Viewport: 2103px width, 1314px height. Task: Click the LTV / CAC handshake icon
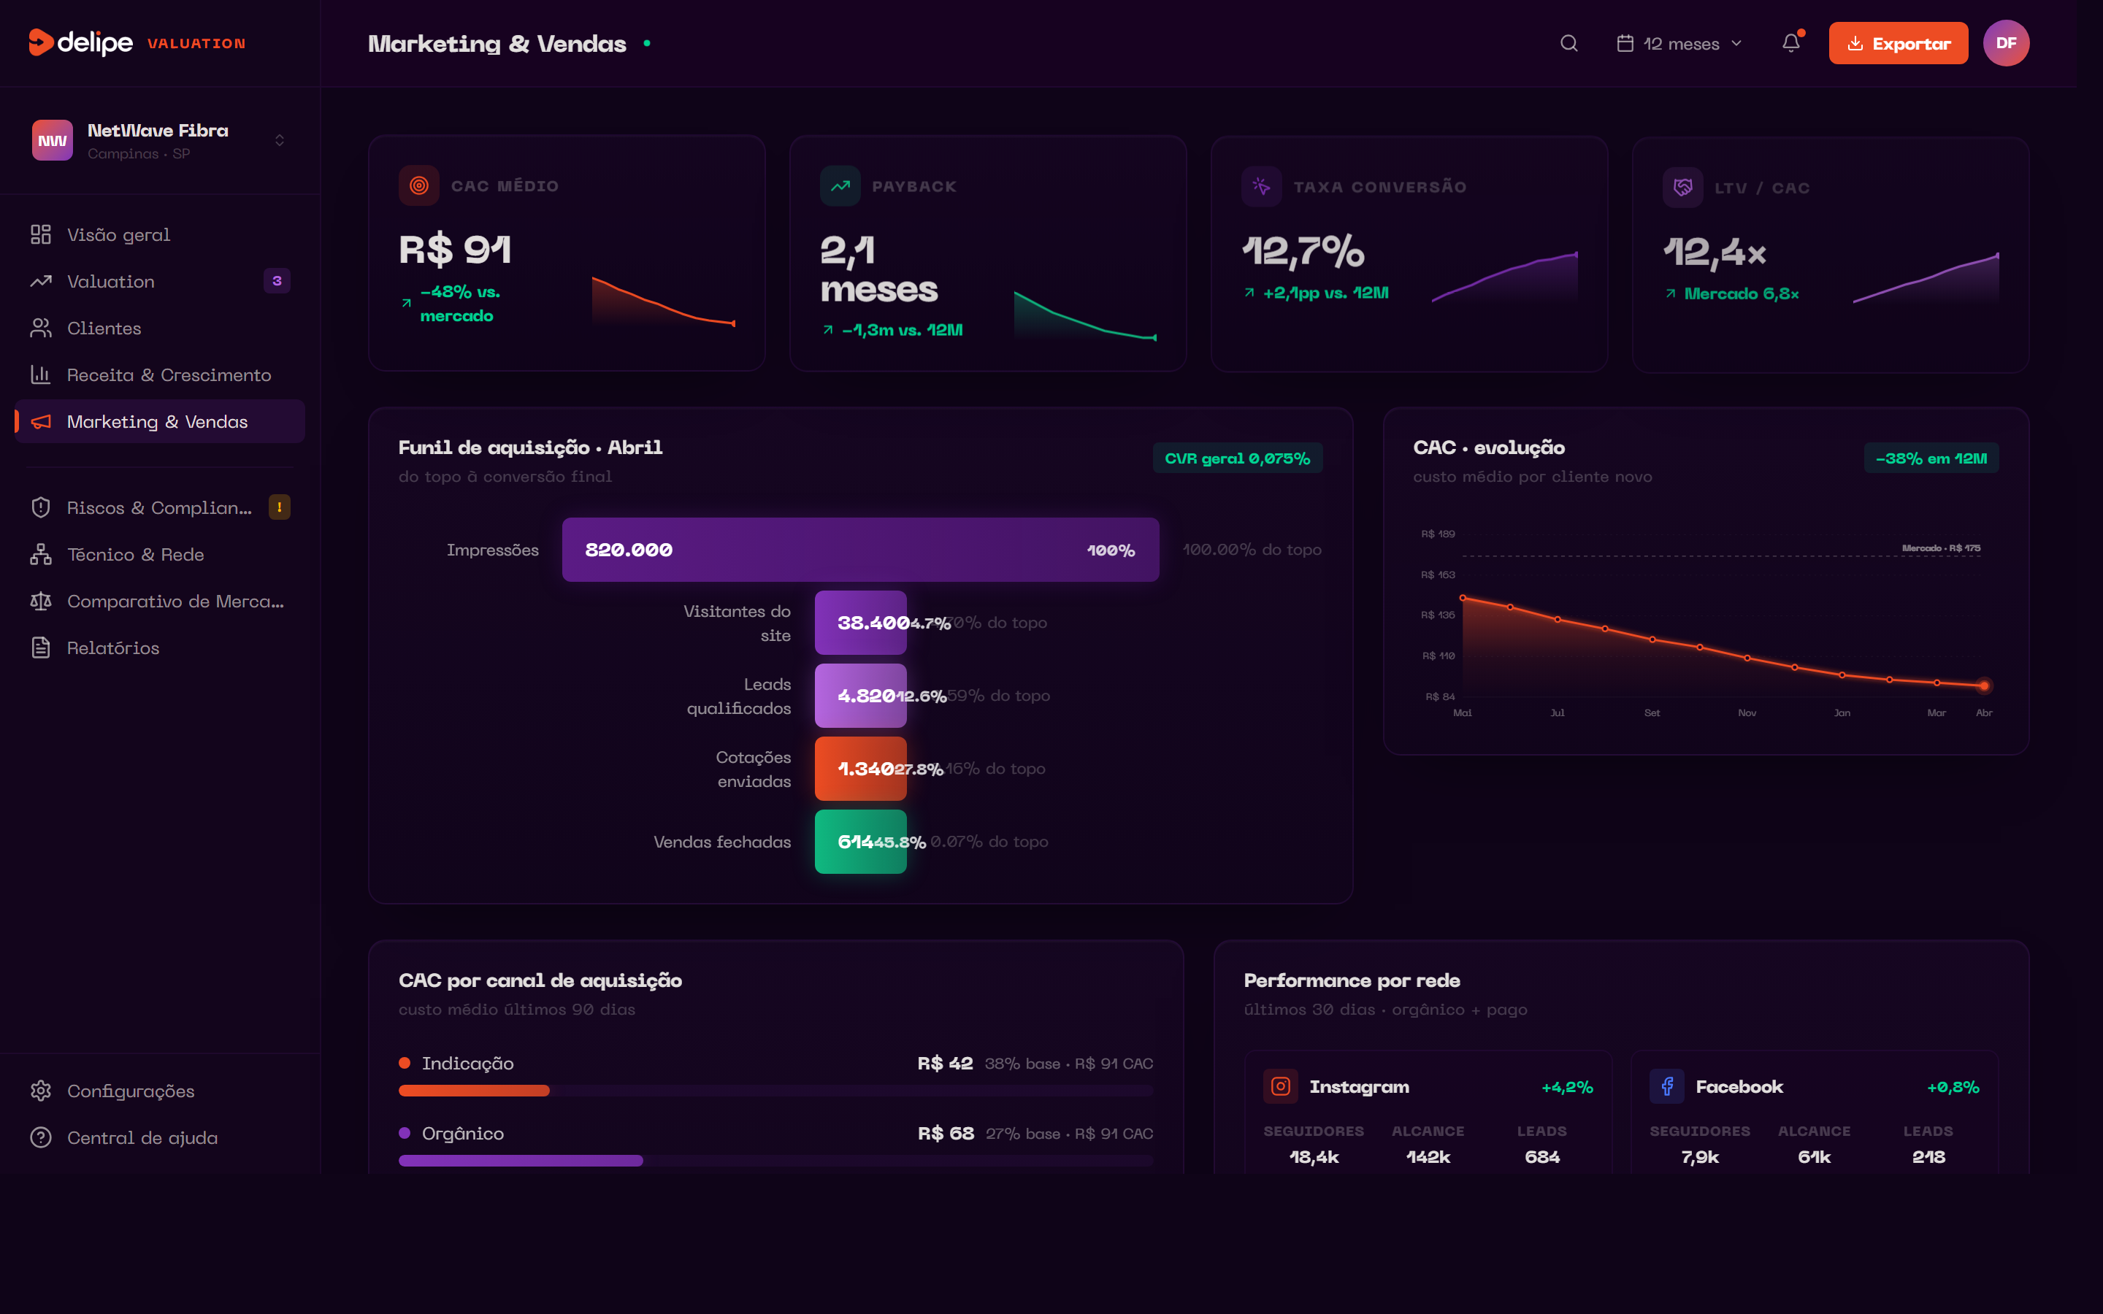1682,188
